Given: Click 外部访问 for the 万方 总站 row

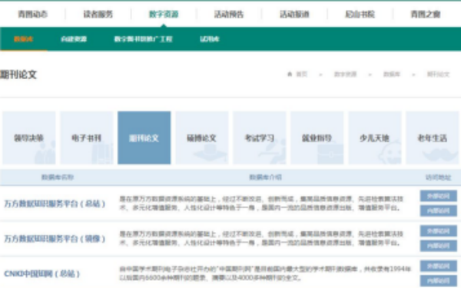Looking at the screenshot, I should [439, 196].
